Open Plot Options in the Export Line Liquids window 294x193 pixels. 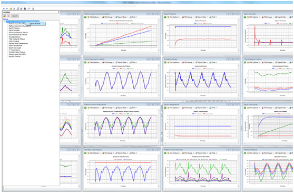(254, 108)
